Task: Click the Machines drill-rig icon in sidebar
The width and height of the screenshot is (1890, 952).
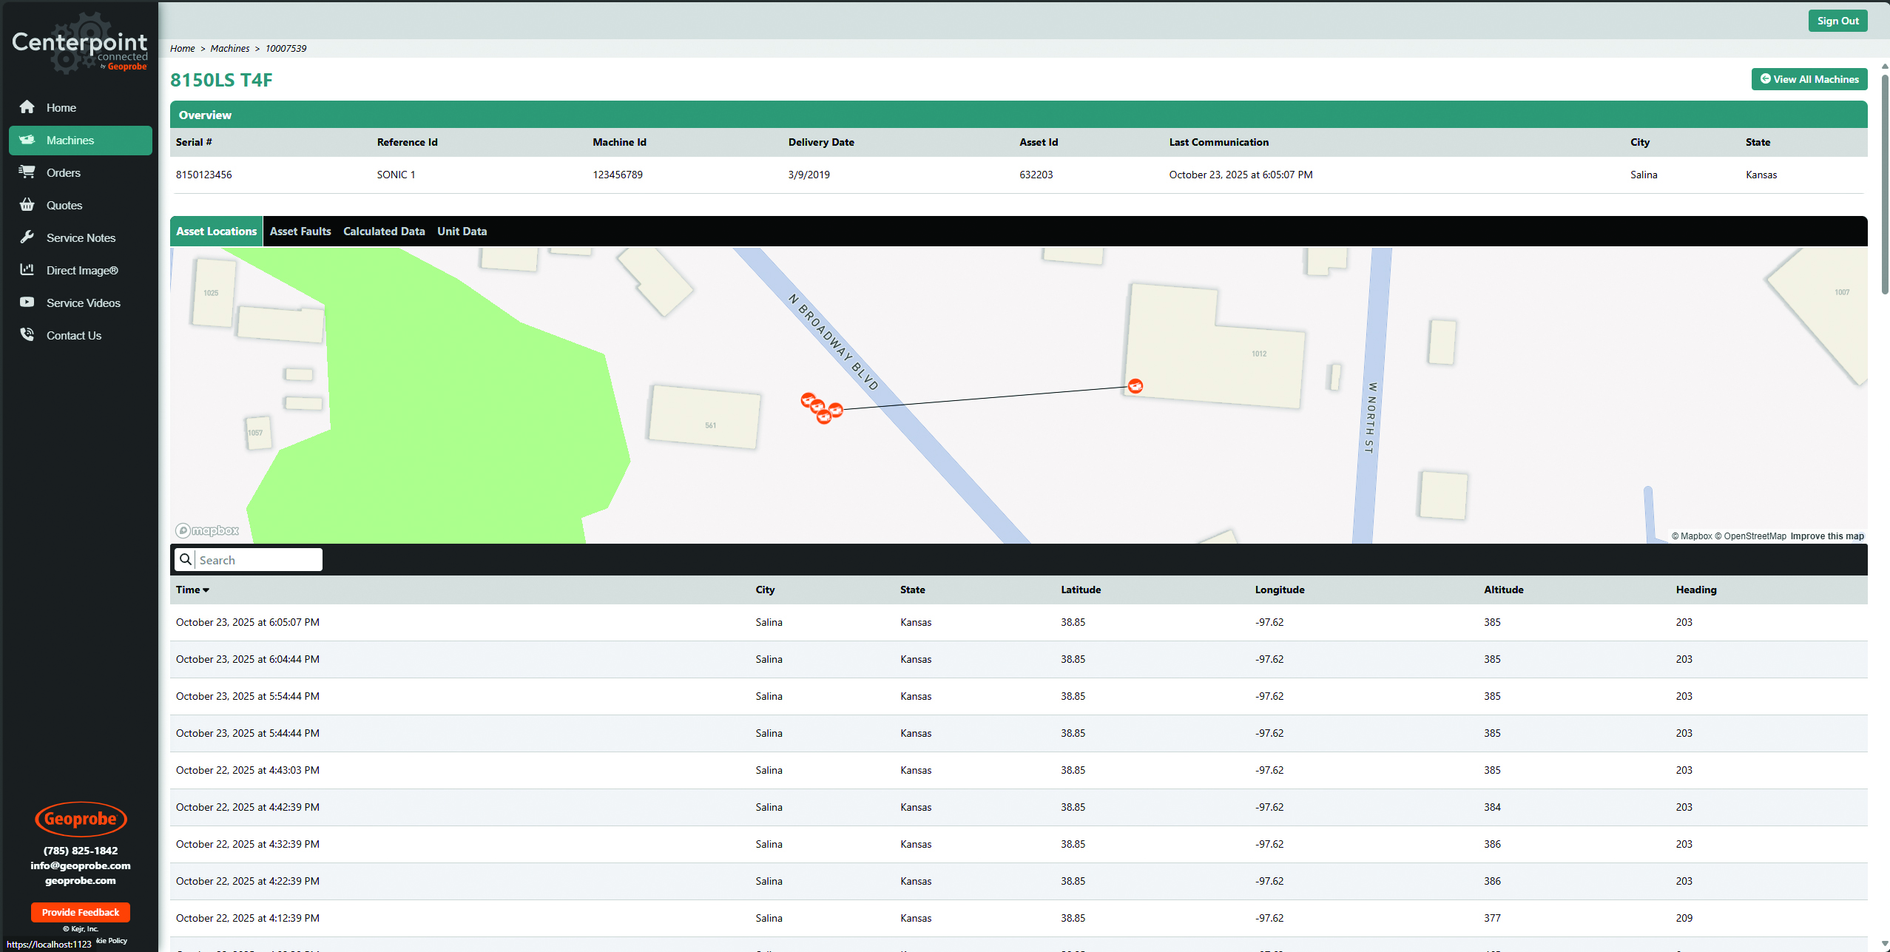Action: tap(27, 140)
